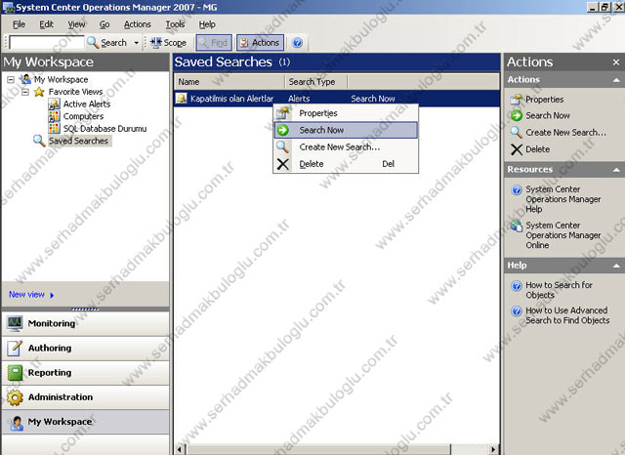
Task: Click the System Center Operations Manager Online link
Action: 563,235
